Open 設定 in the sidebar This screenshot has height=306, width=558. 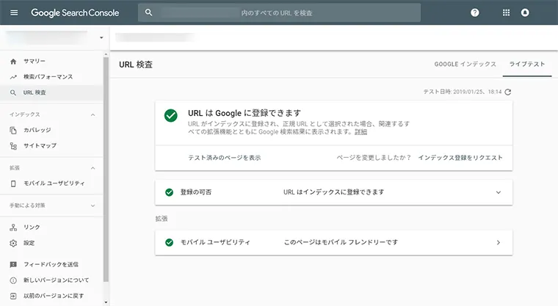[52, 243]
